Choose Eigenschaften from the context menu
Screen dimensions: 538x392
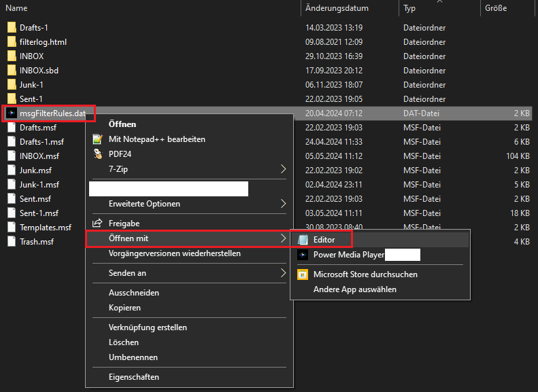[x=133, y=377]
